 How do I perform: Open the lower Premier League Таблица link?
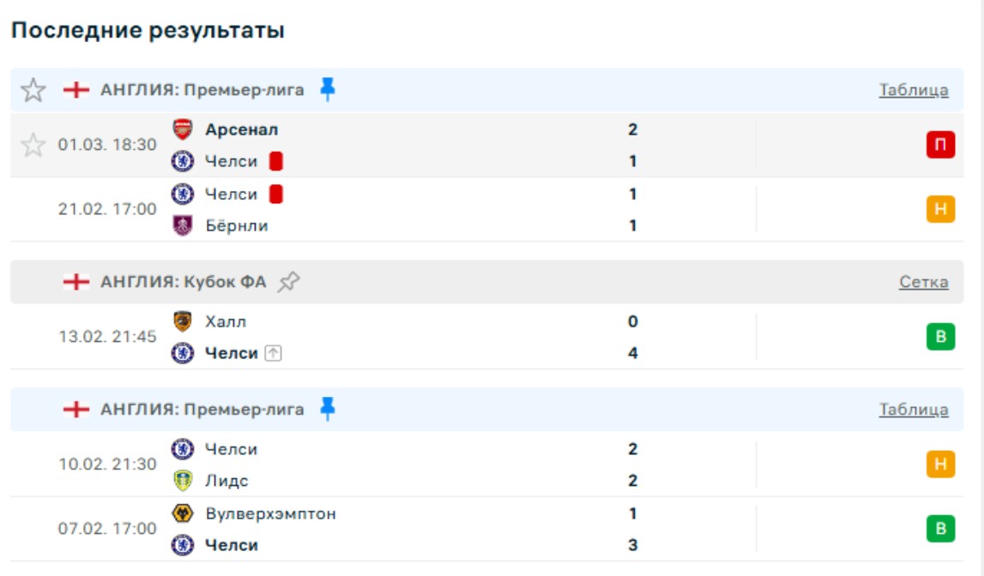point(914,410)
